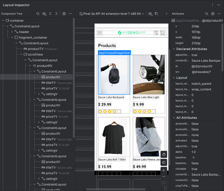This screenshot has width=224, height=191.
Task: Click the Layout Inspector options kebab menu
Action: coord(213,5)
